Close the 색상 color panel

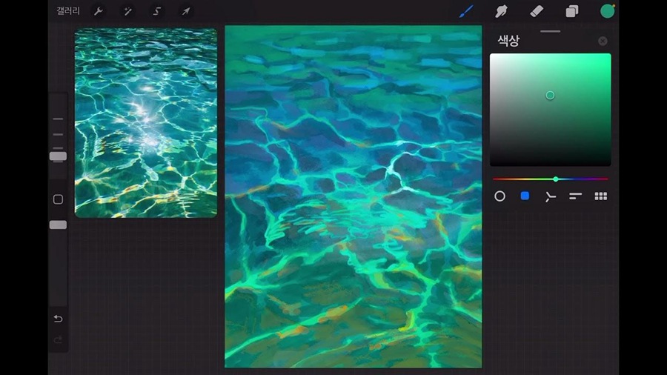click(x=603, y=42)
